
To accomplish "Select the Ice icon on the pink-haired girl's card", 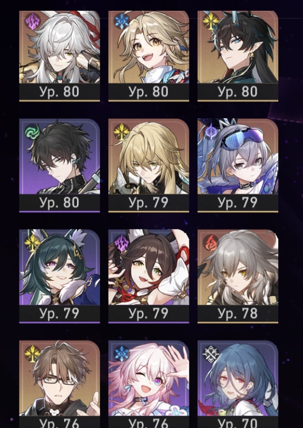I will click(x=122, y=354).
